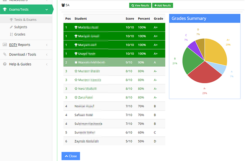The height and width of the screenshot is (161, 245).
Task: Collapse the Exams/Tests menu chevron
Action: tap(46, 10)
